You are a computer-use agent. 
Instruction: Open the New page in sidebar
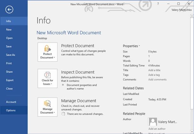click(x=14, y=30)
